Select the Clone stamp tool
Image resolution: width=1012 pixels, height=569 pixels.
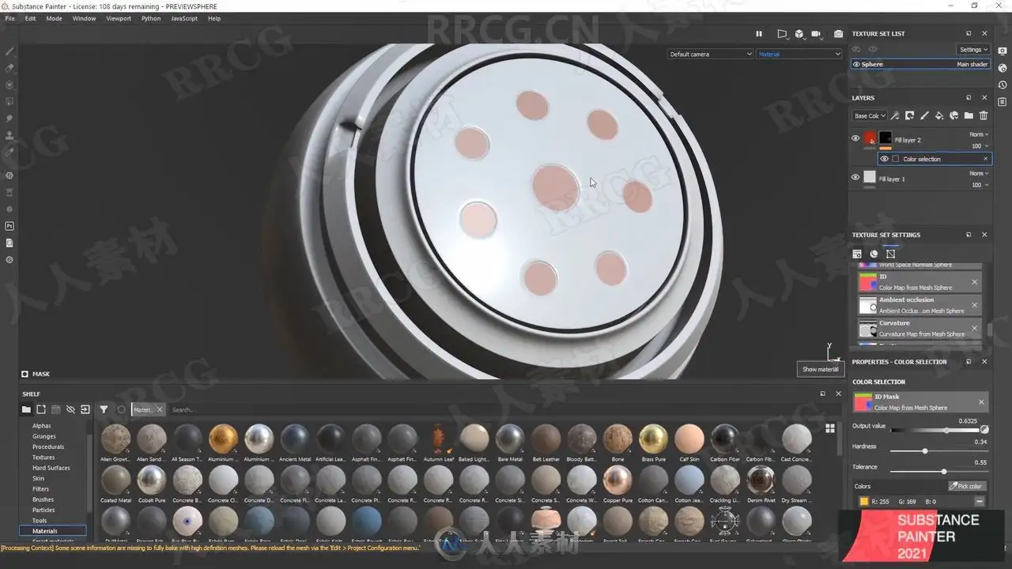coord(9,135)
